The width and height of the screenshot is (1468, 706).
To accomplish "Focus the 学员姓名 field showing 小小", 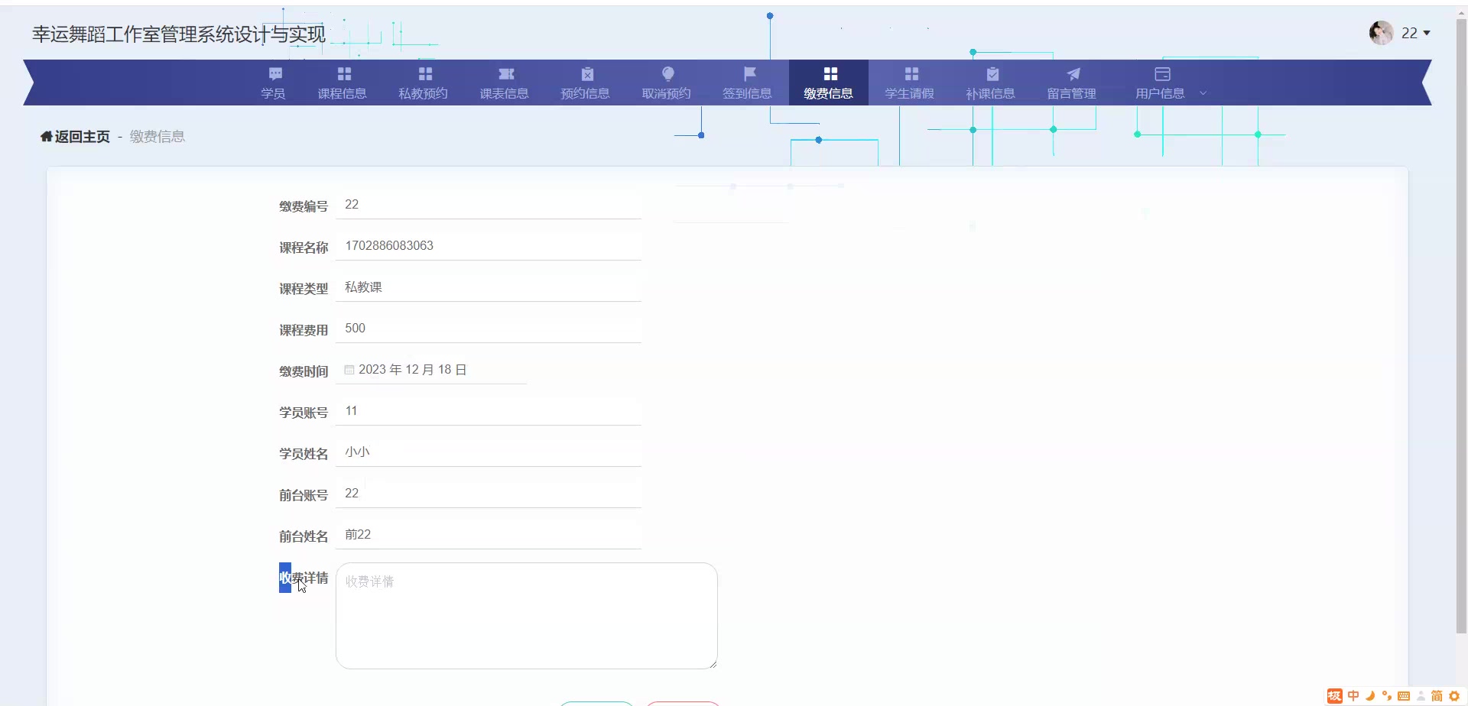I will click(489, 452).
